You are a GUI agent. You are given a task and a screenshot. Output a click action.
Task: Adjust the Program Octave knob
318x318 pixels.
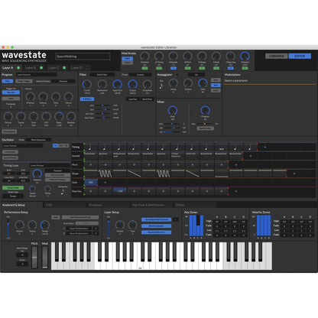coord(8,117)
